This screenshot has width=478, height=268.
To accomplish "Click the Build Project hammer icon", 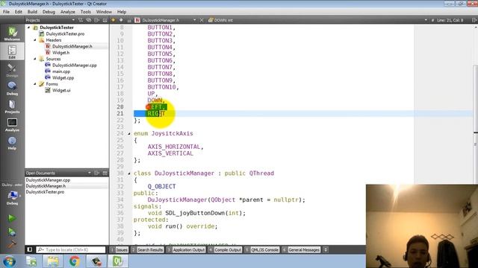I will [x=12, y=244].
